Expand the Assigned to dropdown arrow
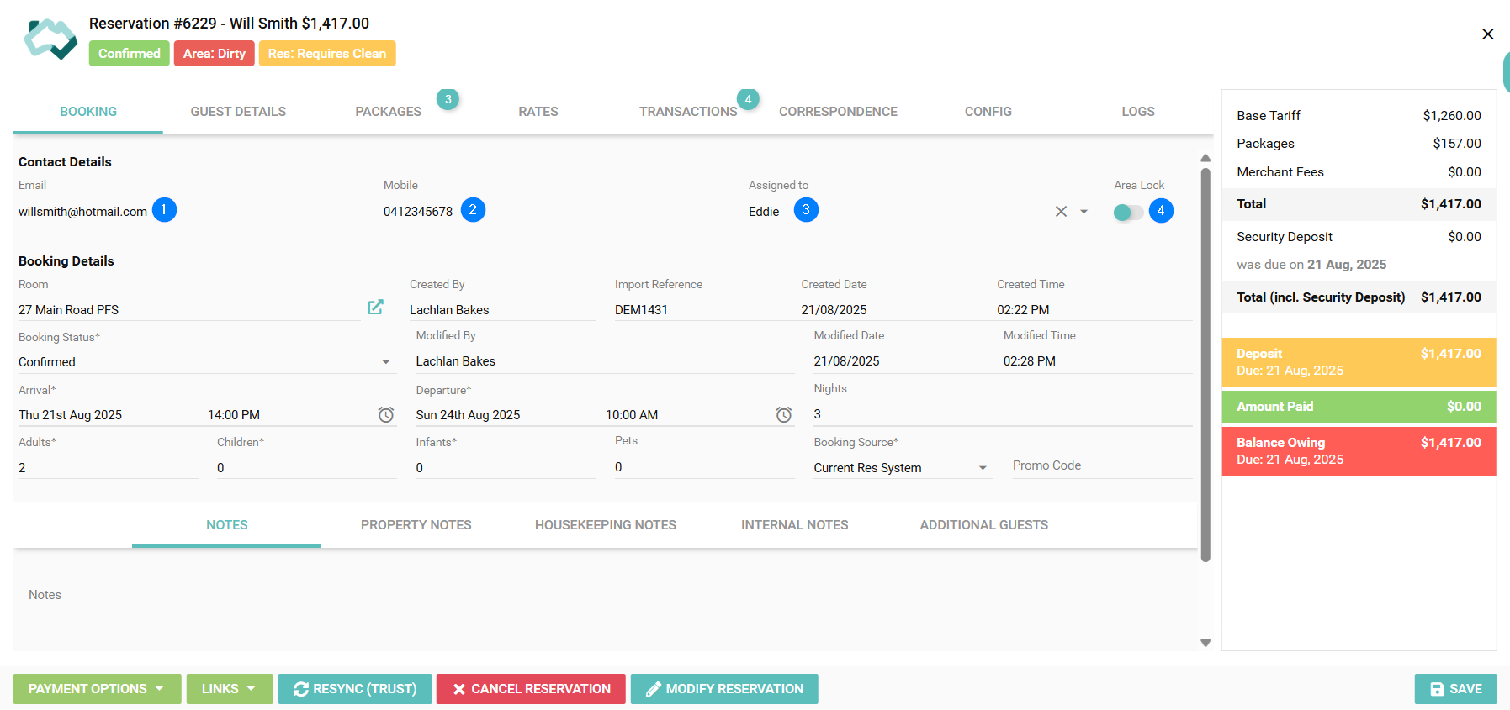 1083,212
